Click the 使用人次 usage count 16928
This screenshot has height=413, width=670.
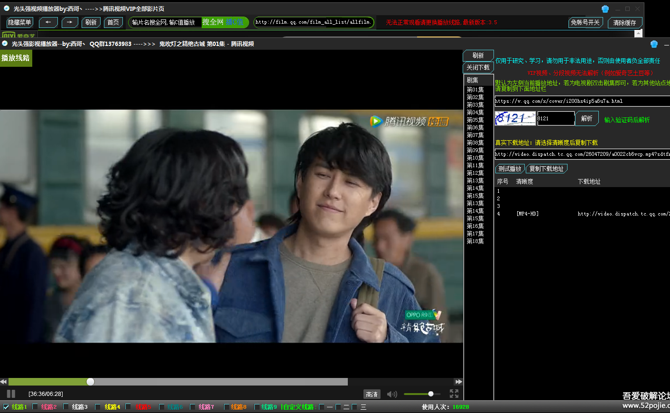coord(445,407)
